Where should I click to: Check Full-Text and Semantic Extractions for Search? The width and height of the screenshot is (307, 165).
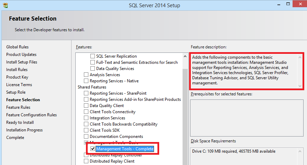click(x=92, y=62)
